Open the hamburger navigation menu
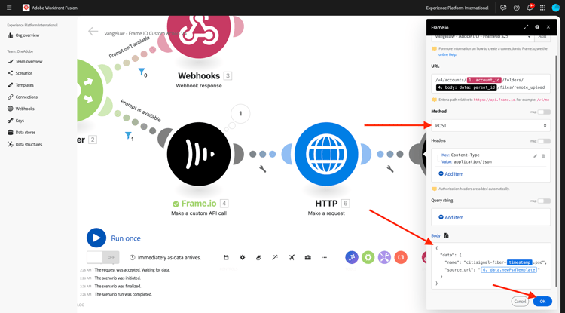This screenshot has height=313, width=565. (x=9, y=8)
